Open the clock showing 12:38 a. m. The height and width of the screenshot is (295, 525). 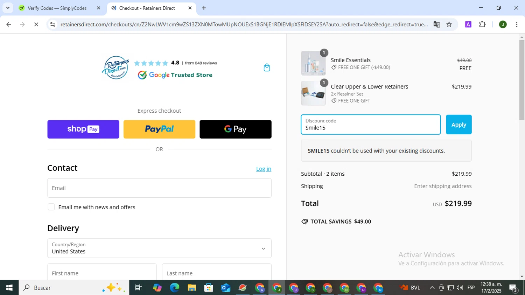point(491,288)
